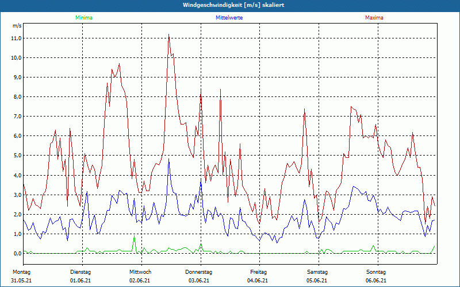Click the 6,0 y-axis value
The height and width of the screenshot is (287, 460).
(17, 136)
